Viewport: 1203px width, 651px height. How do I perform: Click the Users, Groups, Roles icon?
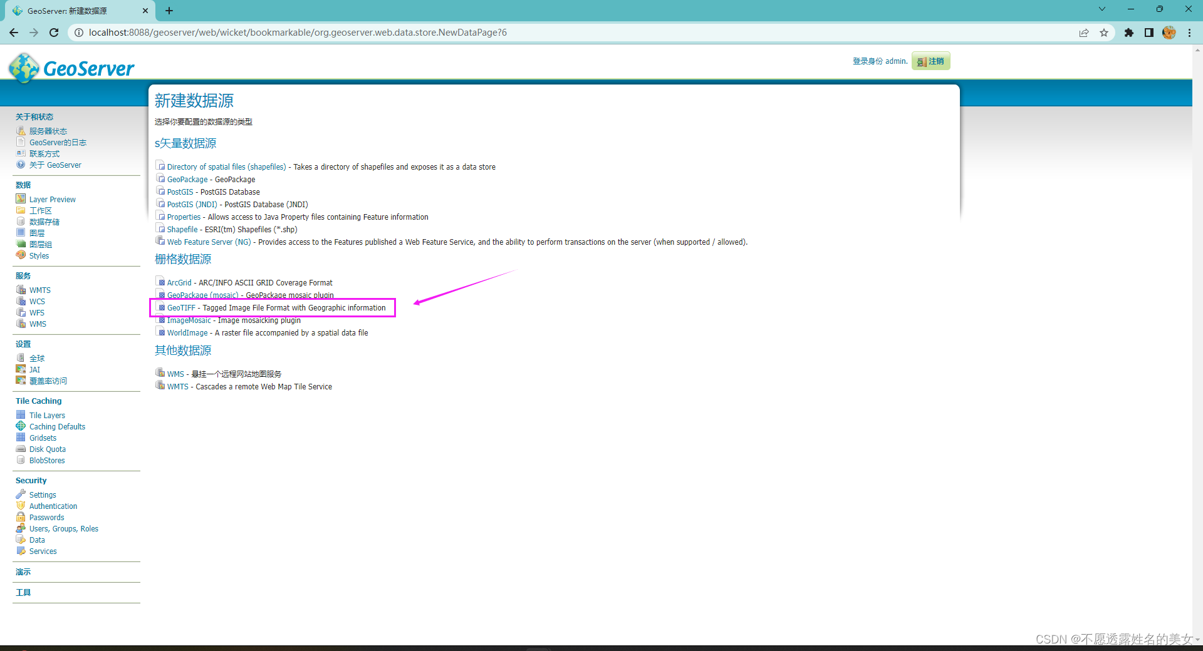pyautogui.click(x=21, y=528)
